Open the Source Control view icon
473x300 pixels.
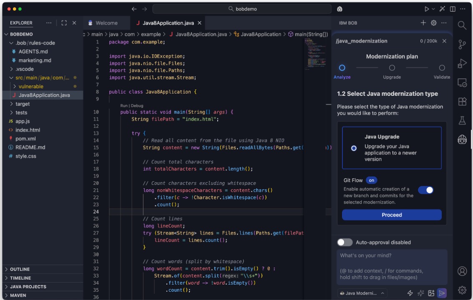462,44
